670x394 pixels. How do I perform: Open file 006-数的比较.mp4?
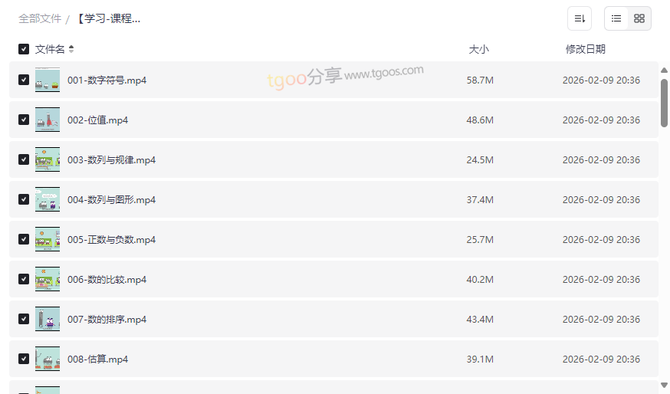tap(107, 280)
